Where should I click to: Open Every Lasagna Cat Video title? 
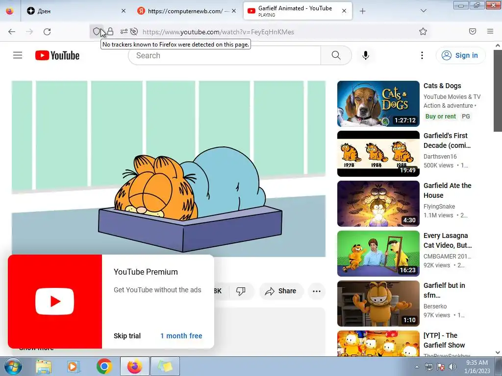coord(448,240)
